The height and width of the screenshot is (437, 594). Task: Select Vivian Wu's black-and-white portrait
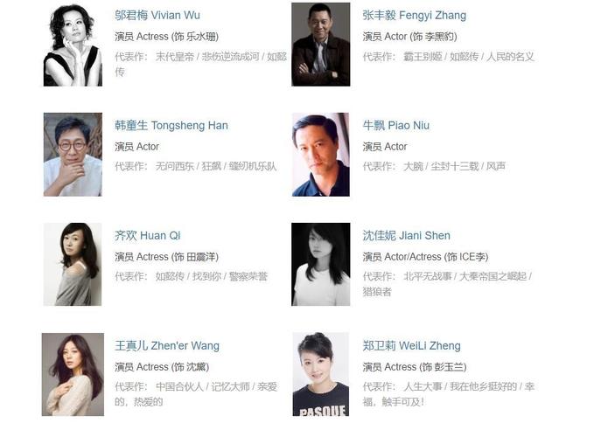[x=73, y=45]
